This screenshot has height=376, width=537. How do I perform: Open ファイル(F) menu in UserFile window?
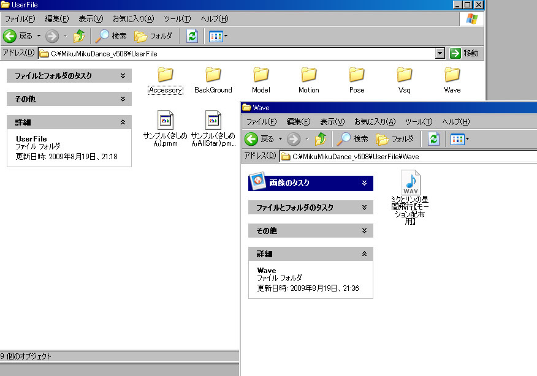[x=20, y=19]
